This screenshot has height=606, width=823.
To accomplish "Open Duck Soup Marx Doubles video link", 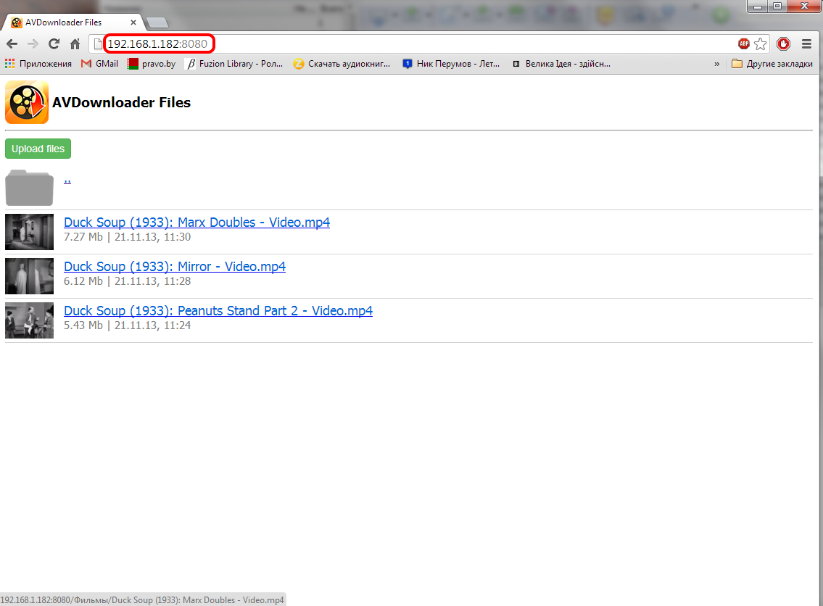I will tap(197, 223).
